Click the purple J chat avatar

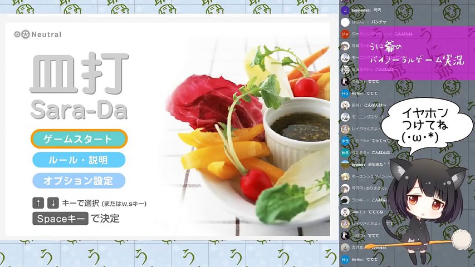(345, 11)
